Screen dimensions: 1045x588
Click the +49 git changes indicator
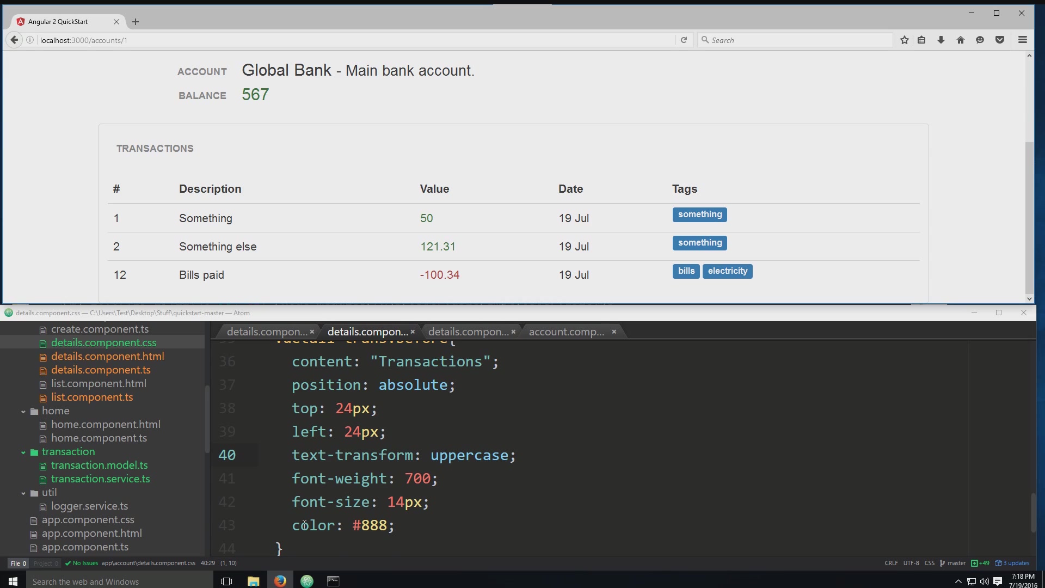click(980, 563)
